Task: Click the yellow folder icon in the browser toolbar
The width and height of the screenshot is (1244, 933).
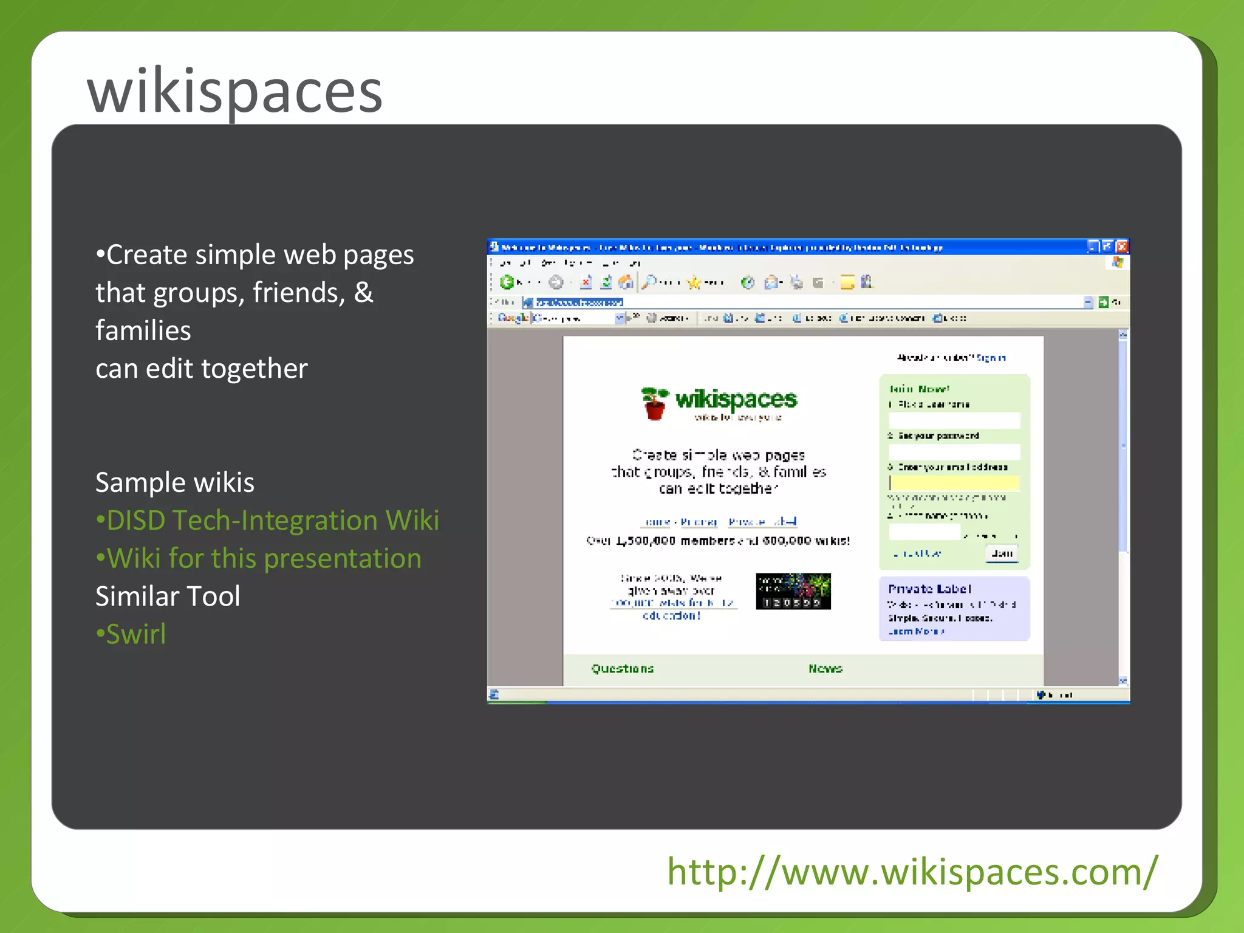Action: (x=847, y=282)
